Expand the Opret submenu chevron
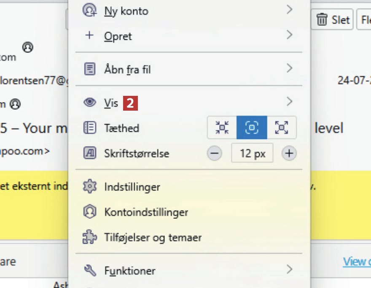This screenshot has height=288, width=371. (289, 35)
